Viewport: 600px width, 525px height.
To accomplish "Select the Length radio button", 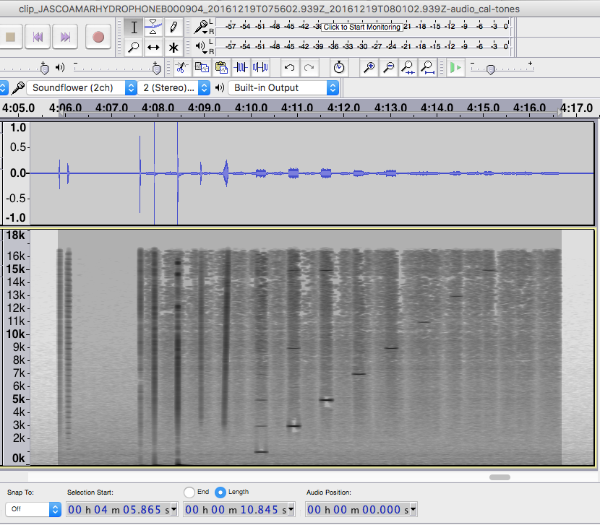I will pos(220,492).
